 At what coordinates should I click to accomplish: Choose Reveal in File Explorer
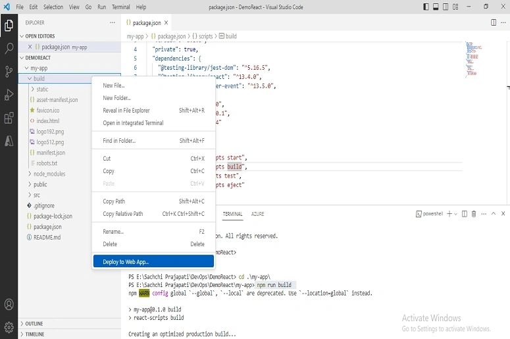[153, 111]
